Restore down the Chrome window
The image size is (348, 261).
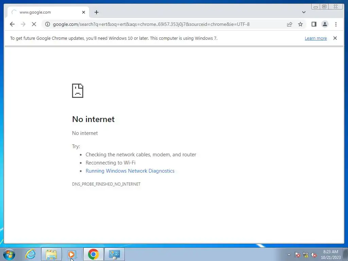point(324,7)
